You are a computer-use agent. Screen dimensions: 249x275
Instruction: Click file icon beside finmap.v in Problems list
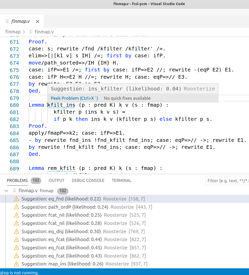coord(15,191)
